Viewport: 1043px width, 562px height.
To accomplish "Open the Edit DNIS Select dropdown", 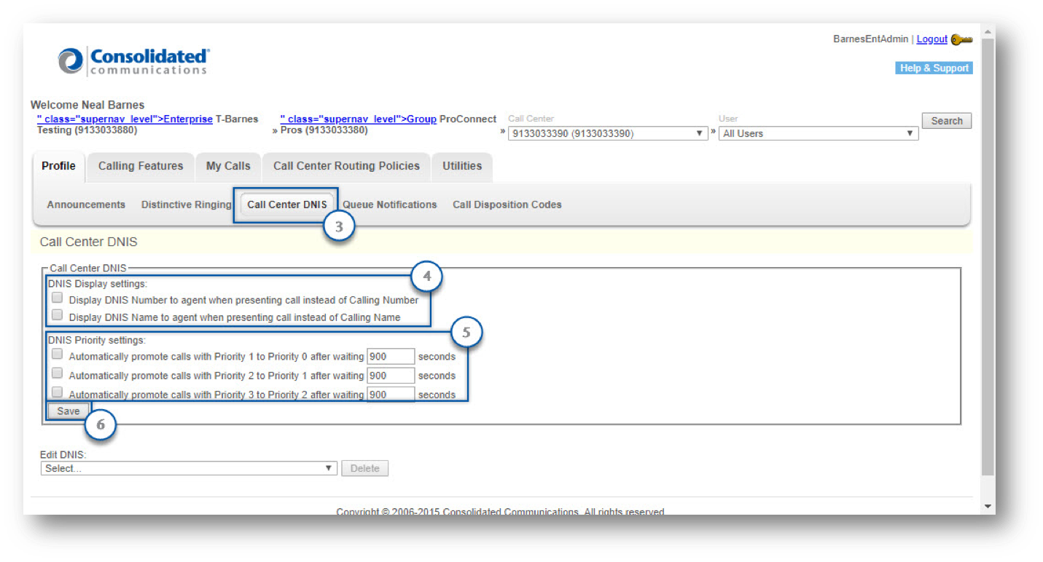I will pyautogui.click(x=189, y=468).
